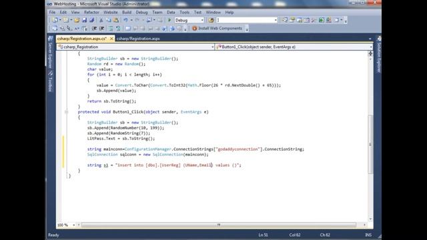The height and width of the screenshot is (240, 427).
Task: Open the Properties Window toolbar icon
Action: point(292,20)
